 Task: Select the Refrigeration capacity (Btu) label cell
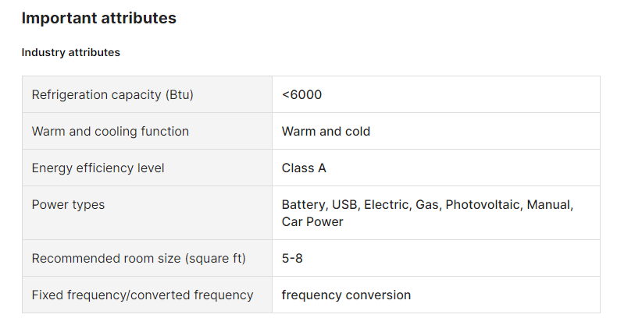[112, 94]
